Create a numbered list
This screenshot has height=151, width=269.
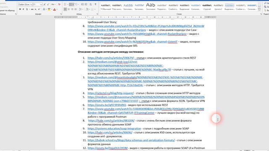tap(71, 5)
